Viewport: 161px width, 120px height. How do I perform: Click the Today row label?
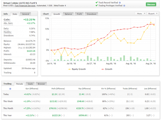pyautogui.click(x=6, y=94)
